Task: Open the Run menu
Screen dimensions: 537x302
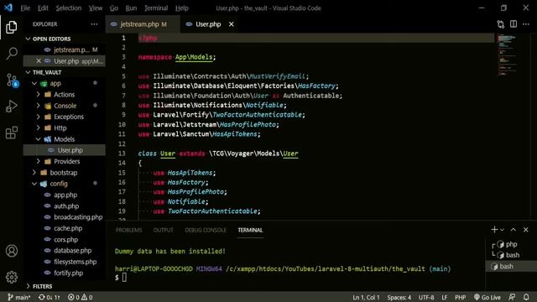Action: click(131, 8)
